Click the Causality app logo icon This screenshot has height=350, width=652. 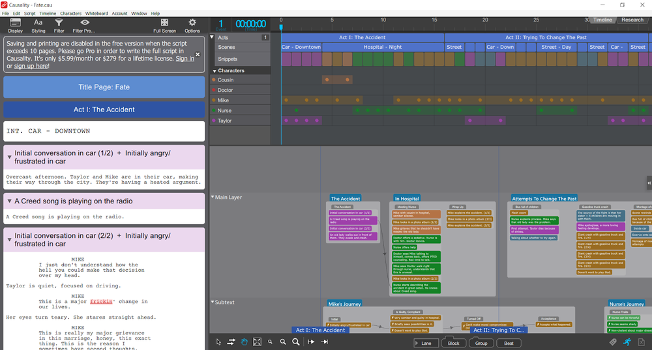pyautogui.click(x=4, y=5)
